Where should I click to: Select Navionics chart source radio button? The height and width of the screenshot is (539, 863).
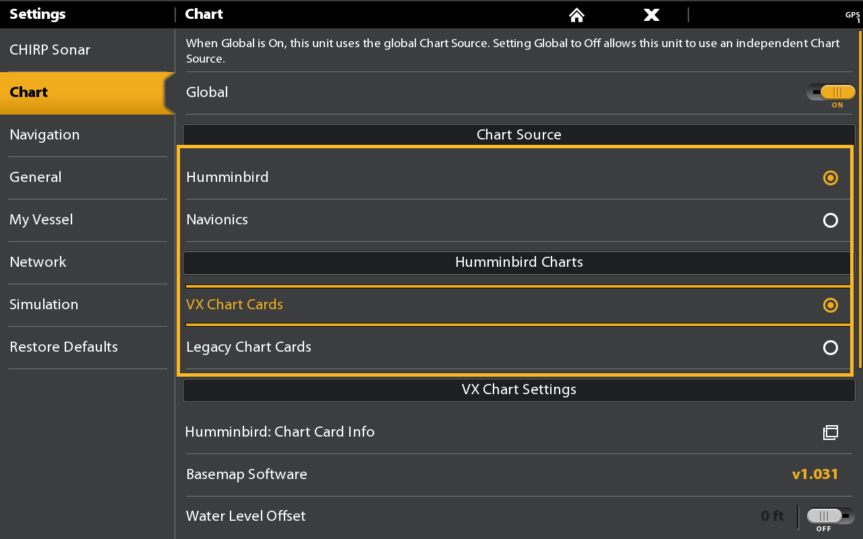tap(831, 220)
